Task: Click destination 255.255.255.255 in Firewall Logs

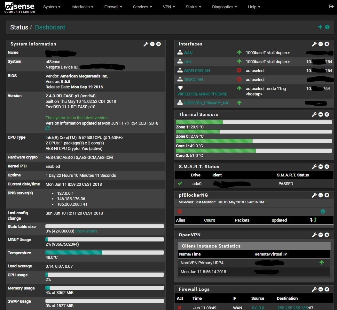Action: pos(293,308)
